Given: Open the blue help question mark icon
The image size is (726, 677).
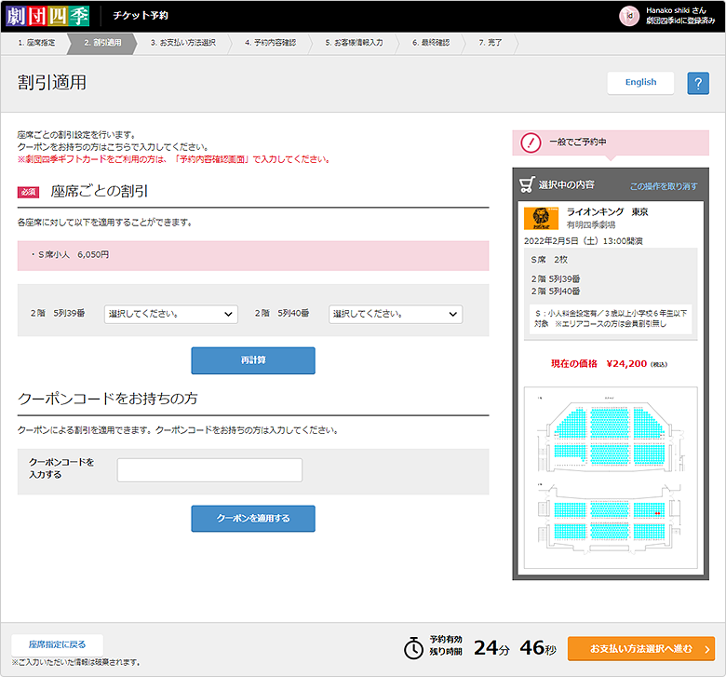Looking at the screenshot, I should coord(698,84).
